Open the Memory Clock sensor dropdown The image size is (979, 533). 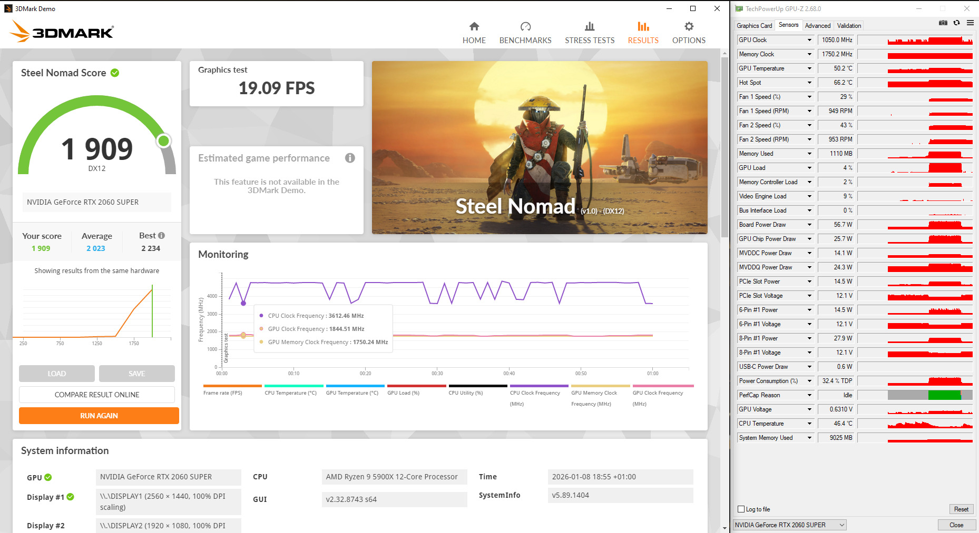pyautogui.click(x=809, y=54)
